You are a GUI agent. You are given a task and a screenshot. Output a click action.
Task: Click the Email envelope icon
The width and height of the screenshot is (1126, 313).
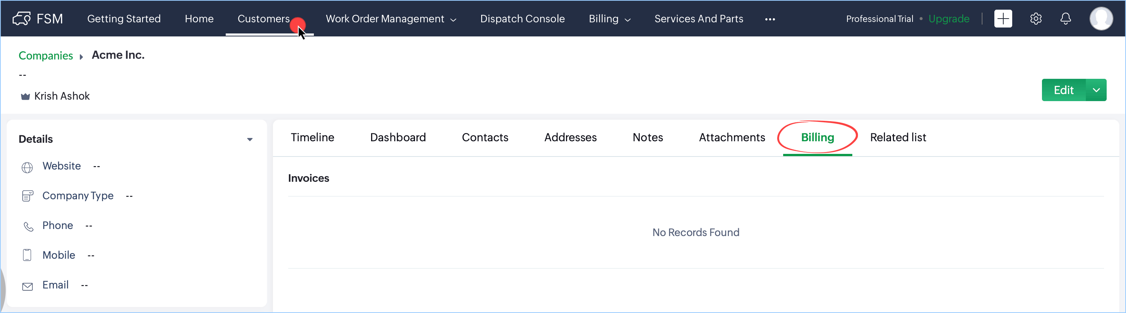tap(27, 286)
